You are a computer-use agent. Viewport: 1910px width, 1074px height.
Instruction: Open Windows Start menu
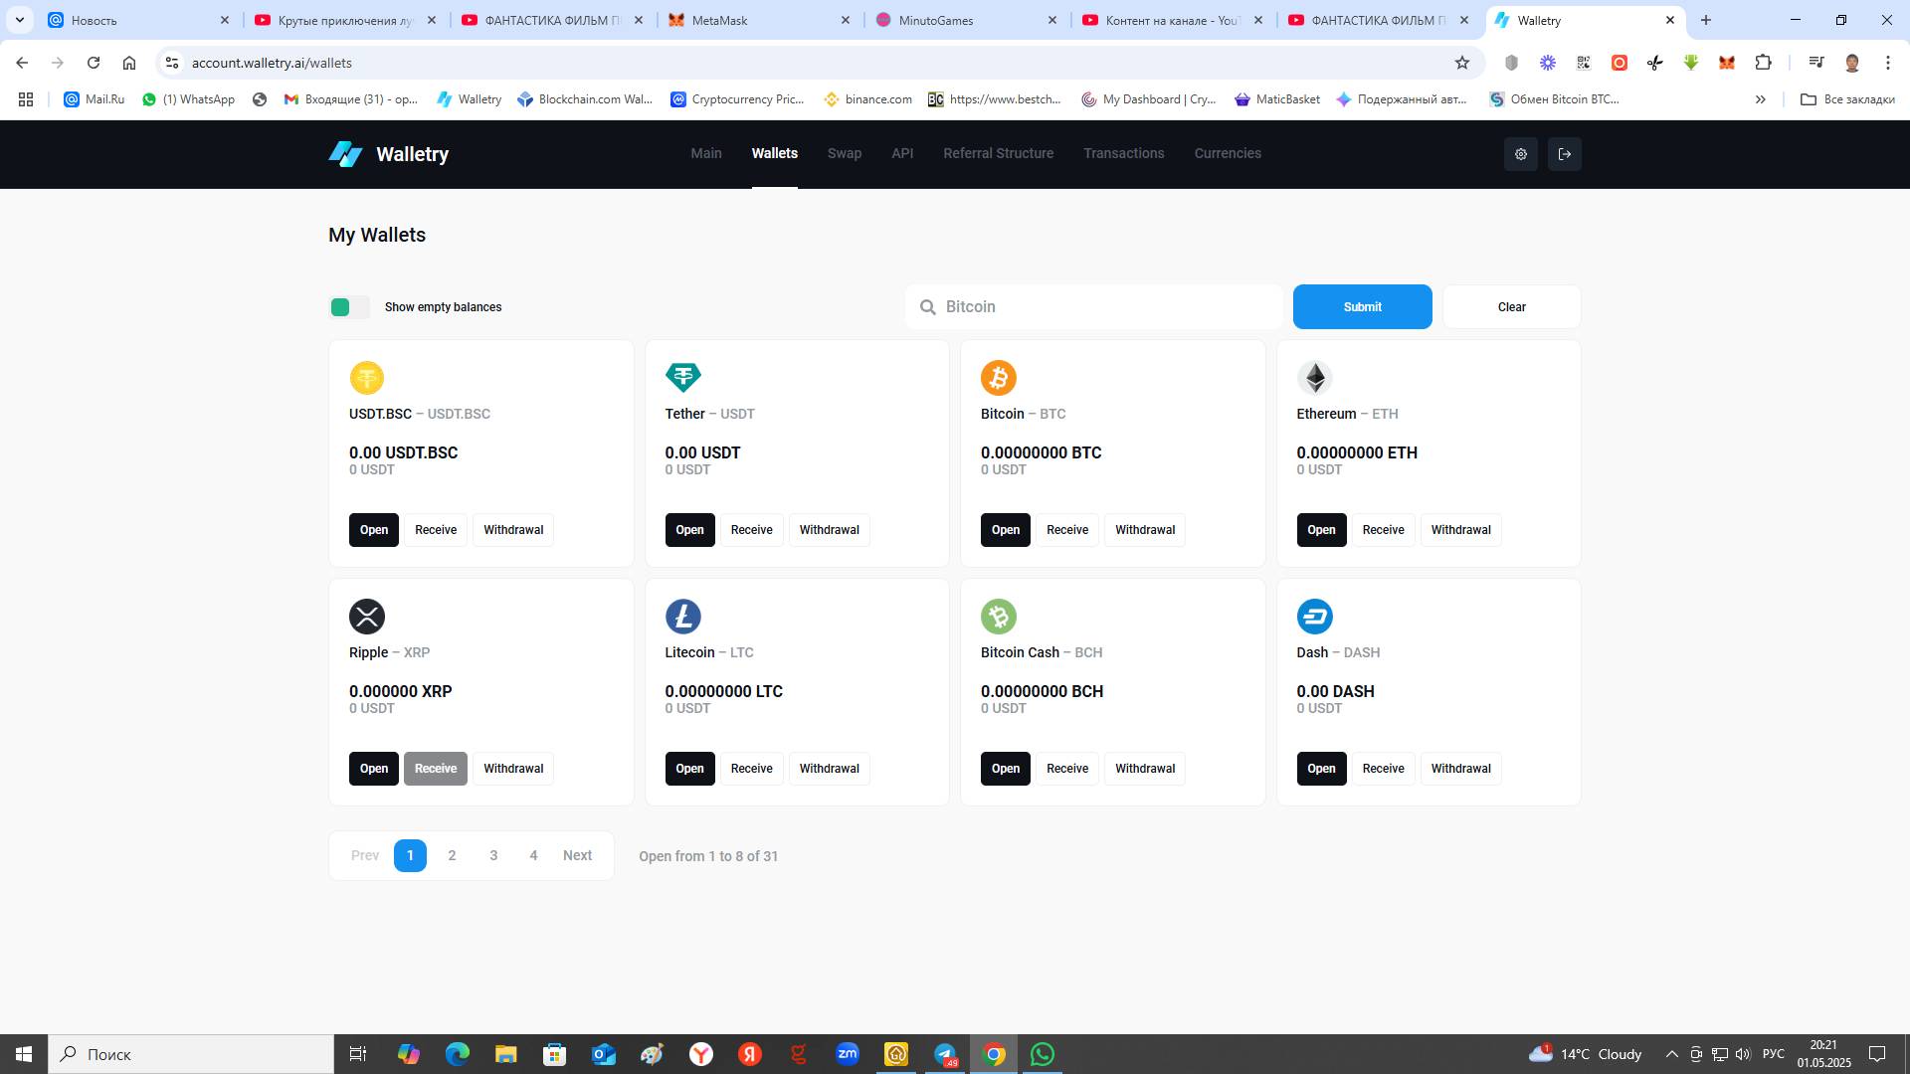point(24,1054)
